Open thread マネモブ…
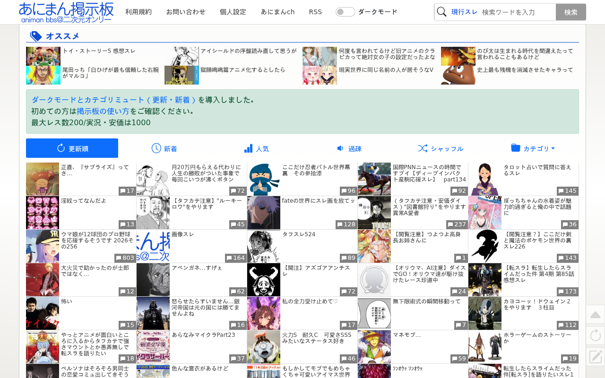The image size is (605, 378). 407,335
